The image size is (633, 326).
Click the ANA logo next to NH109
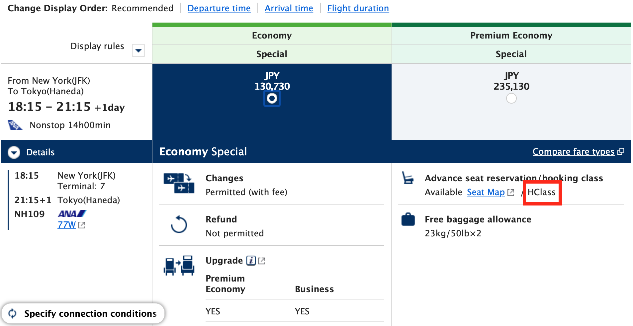pos(71,213)
